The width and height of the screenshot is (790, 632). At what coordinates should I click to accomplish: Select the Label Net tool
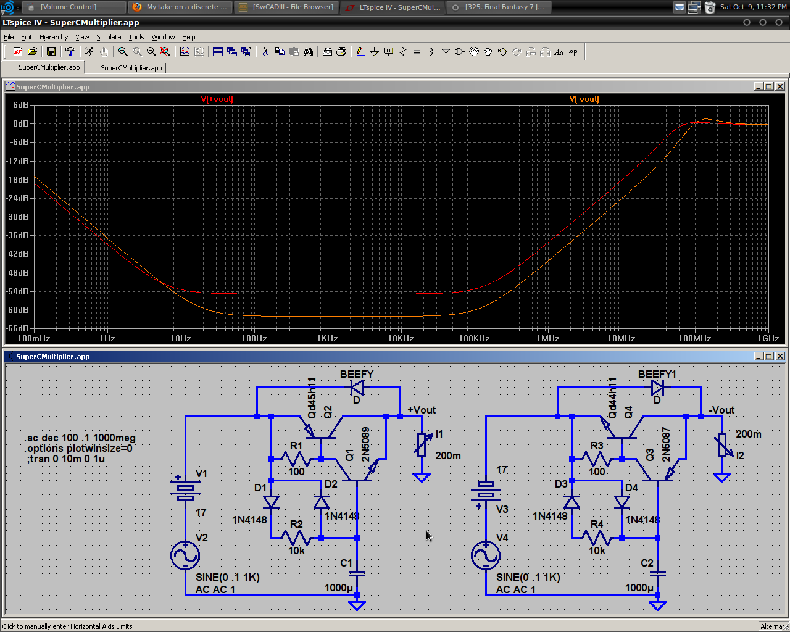(388, 52)
